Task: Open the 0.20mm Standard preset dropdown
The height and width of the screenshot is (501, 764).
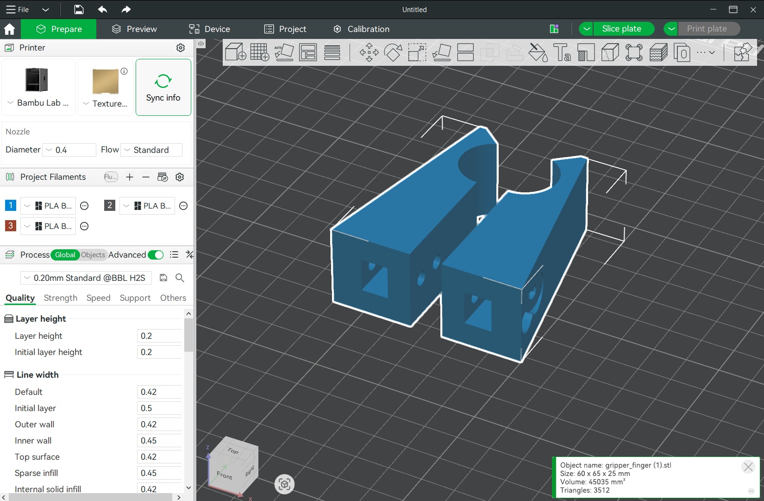Action: click(86, 278)
